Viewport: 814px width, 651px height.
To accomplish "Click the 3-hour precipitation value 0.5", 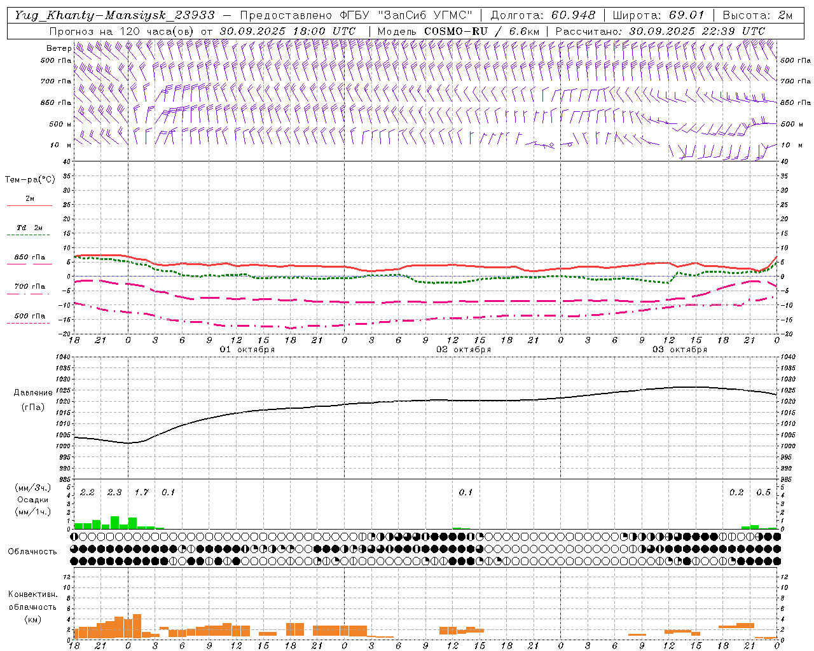I will pyautogui.click(x=763, y=493).
